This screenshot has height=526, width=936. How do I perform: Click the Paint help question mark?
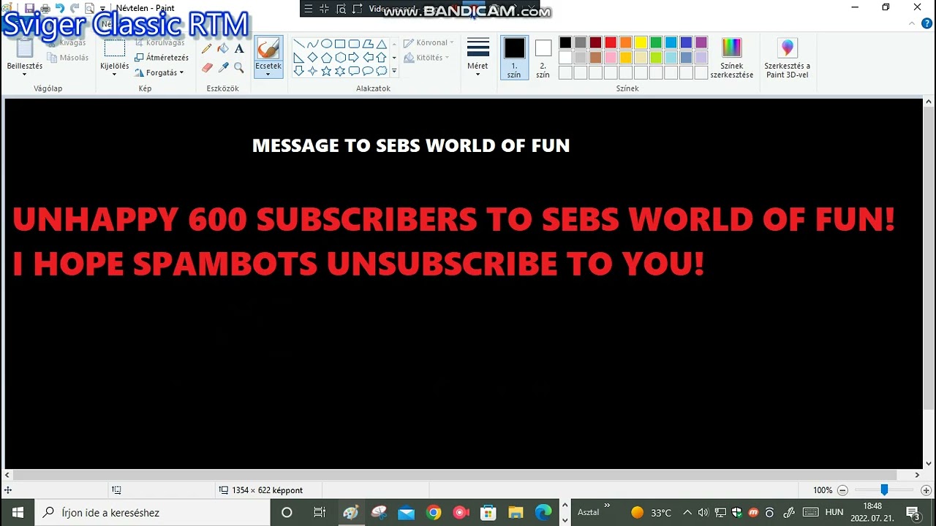click(926, 23)
